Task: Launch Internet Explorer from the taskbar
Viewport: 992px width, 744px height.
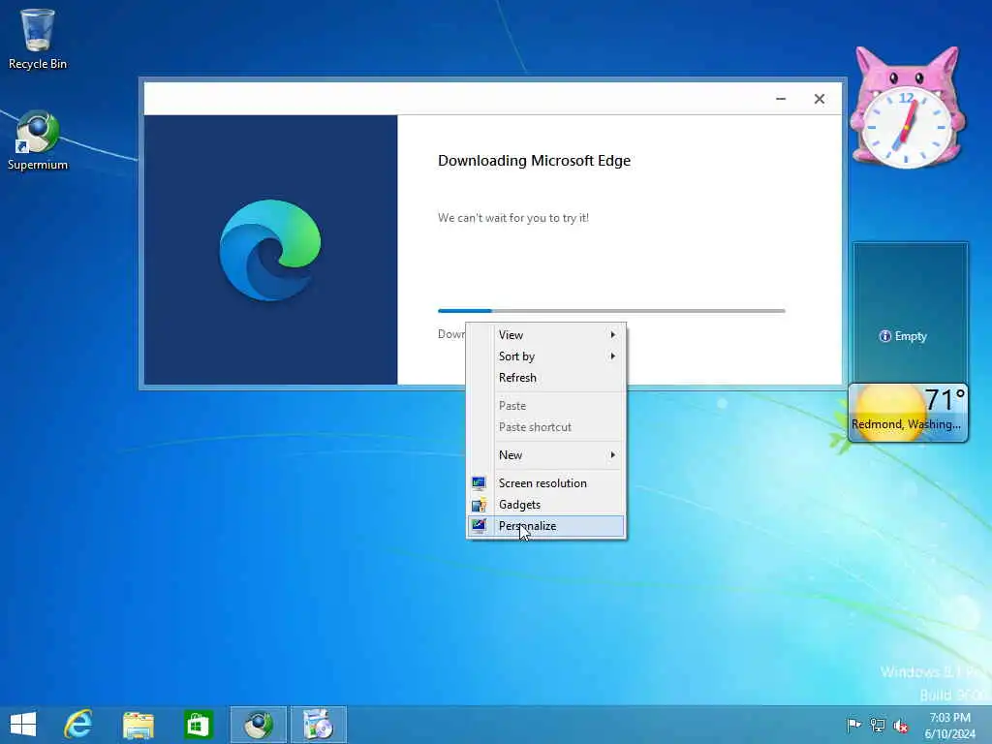Action: click(x=78, y=725)
